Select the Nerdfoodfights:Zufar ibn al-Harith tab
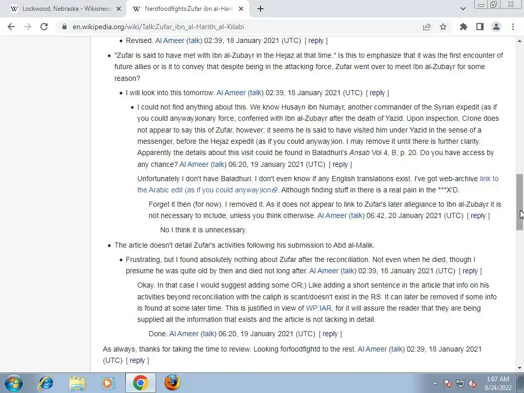524x393 pixels. 188,9
